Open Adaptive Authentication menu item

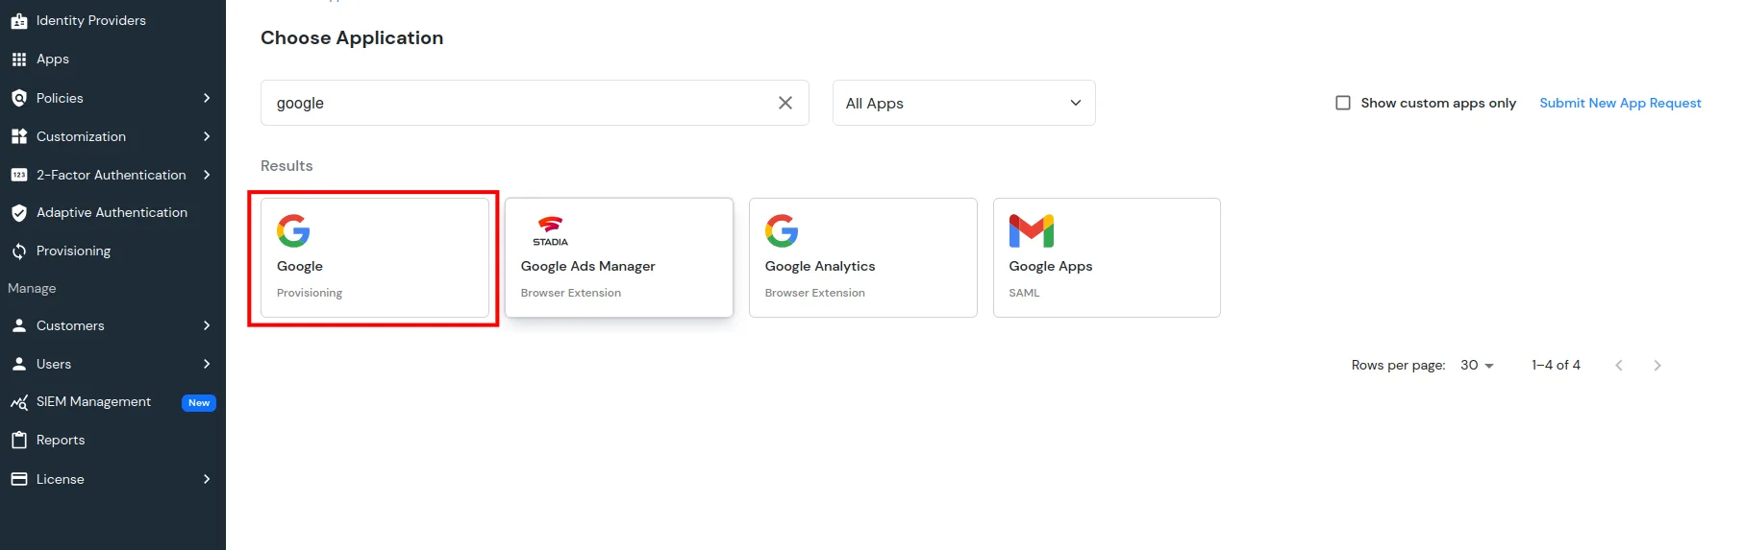(x=112, y=213)
